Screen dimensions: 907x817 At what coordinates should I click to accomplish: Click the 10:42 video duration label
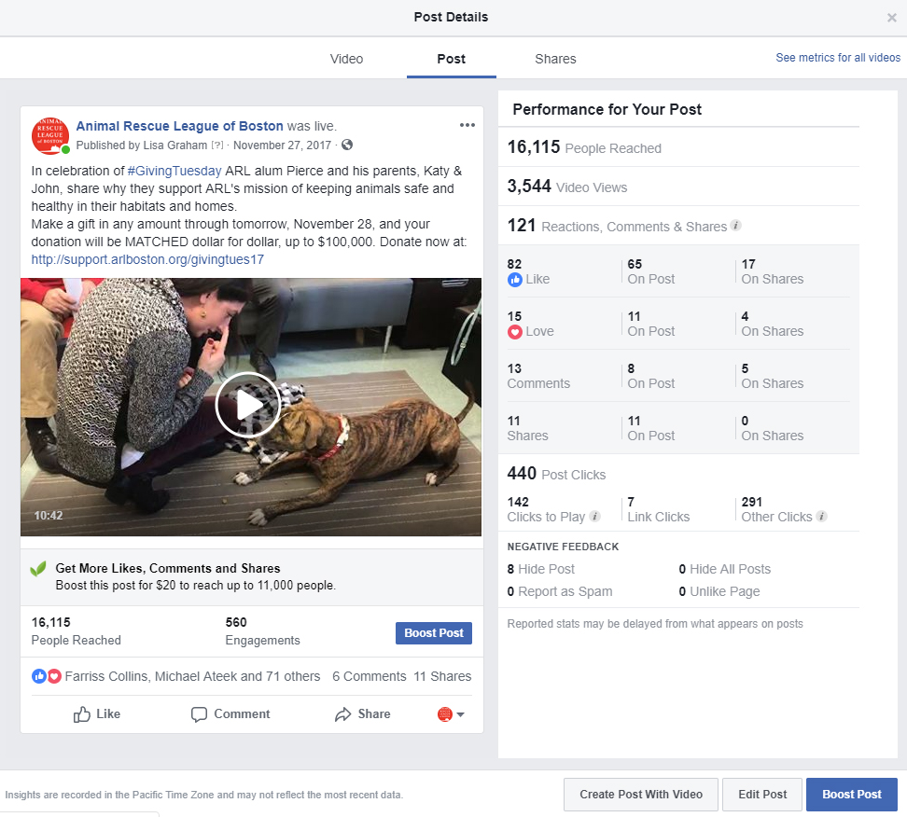point(48,515)
